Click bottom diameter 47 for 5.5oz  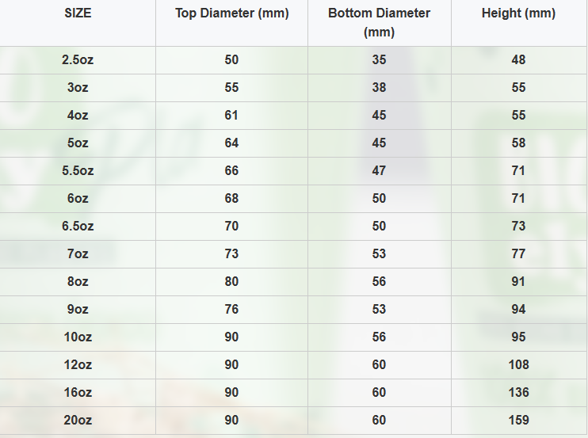pyautogui.click(x=379, y=171)
